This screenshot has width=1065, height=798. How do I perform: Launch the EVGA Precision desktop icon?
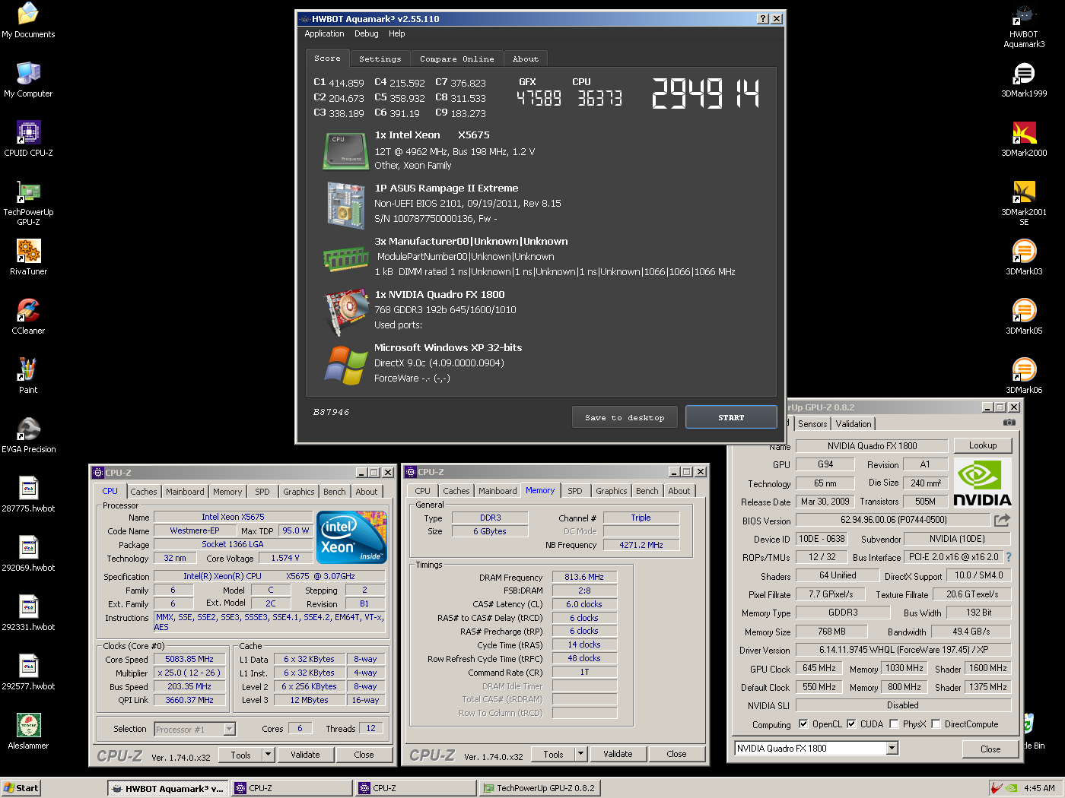(x=28, y=435)
